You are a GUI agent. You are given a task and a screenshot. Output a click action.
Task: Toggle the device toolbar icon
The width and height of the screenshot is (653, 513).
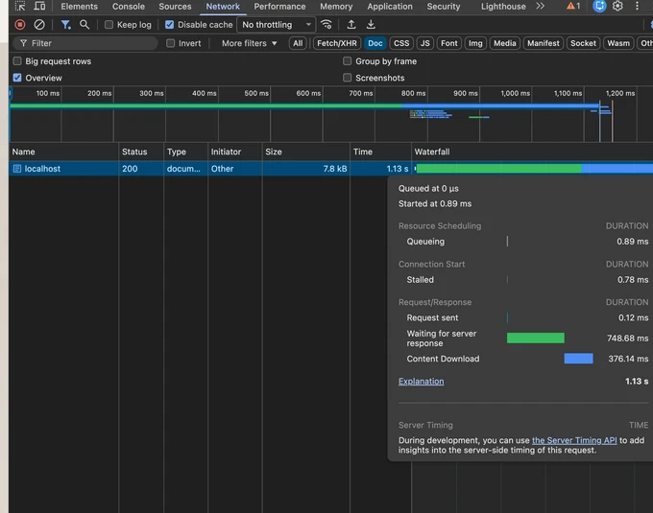[39, 7]
